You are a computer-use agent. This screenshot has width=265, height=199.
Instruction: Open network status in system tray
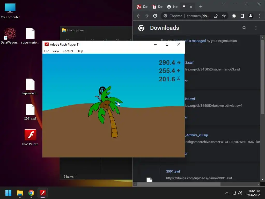[x=234, y=193]
